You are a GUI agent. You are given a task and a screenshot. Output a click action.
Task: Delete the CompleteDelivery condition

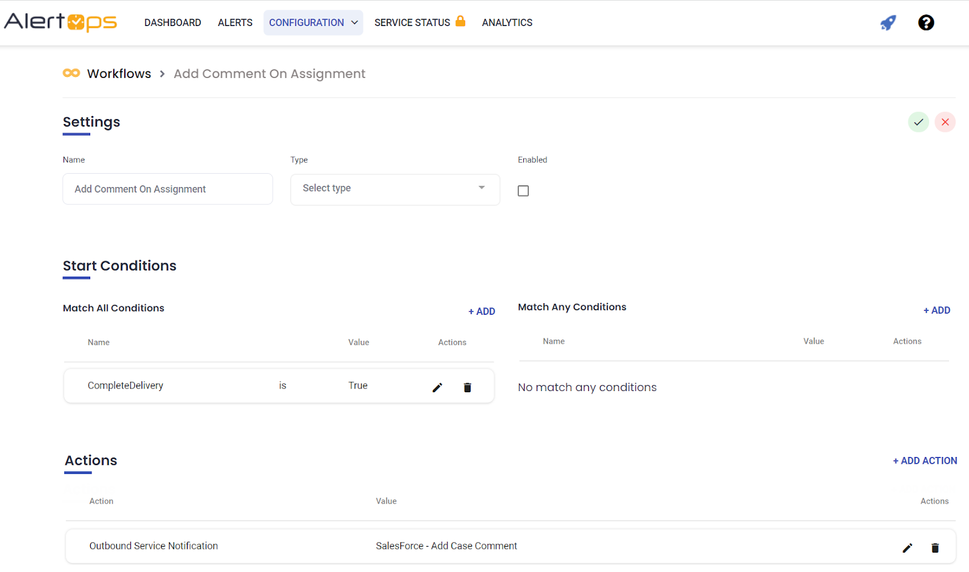pos(467,387)
